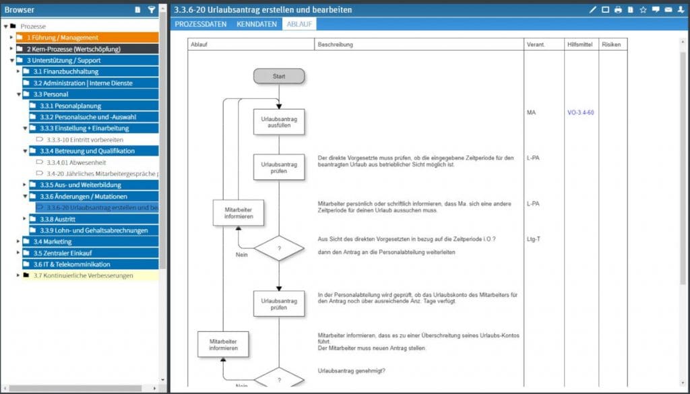690x394 pixels.
Task: Expand the 3.4 Marketing folder arrow
Action: [18, 241]
